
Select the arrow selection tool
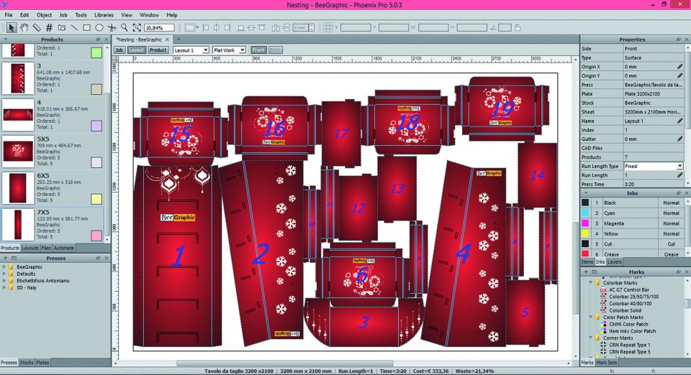(10, 27)
